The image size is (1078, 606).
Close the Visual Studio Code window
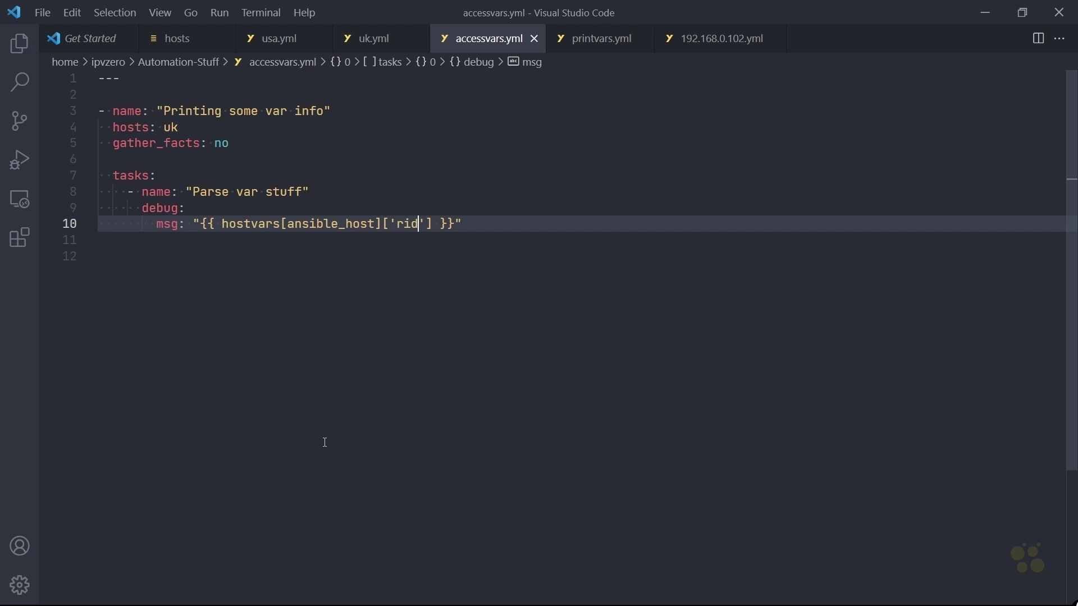pyautogui.click(x=1059, y=12)
